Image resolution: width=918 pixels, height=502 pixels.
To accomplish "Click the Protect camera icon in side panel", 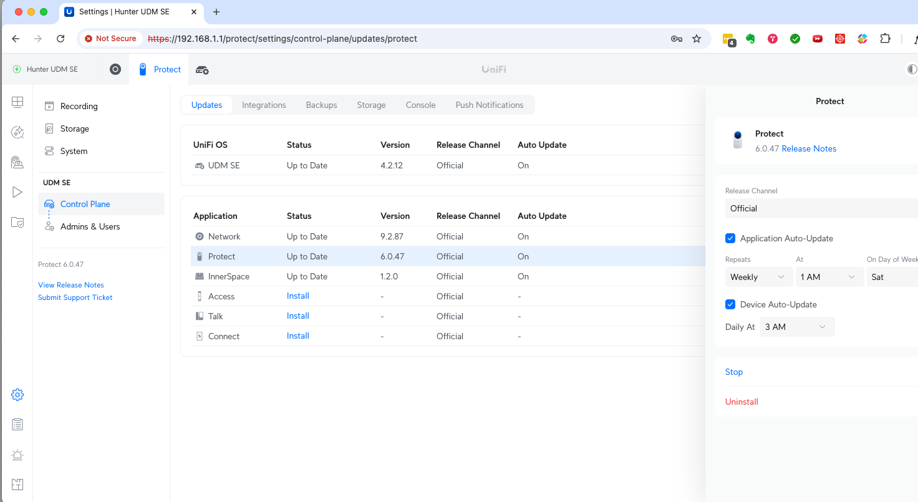I will (x=738, y=140).
